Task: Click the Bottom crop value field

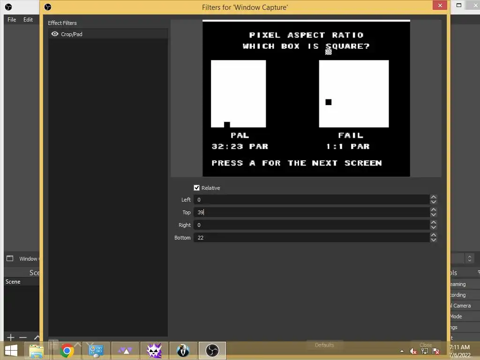Action: 311,238
